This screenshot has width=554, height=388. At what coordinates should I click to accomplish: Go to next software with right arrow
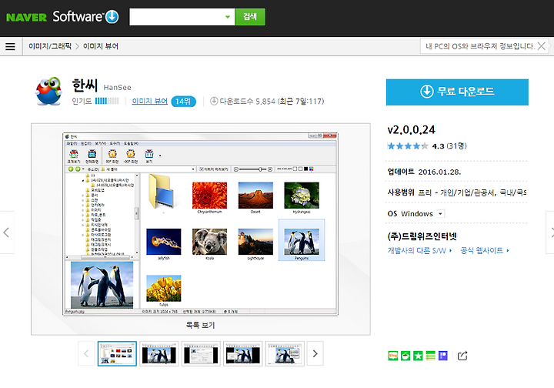coord(550,232)
